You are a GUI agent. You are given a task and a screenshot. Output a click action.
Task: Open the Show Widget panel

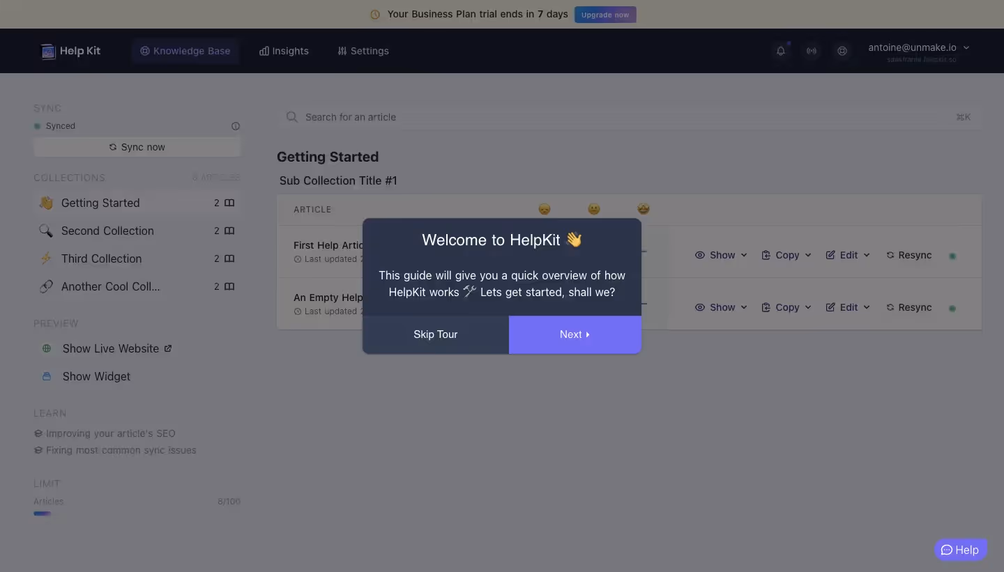tap(96, 376)
